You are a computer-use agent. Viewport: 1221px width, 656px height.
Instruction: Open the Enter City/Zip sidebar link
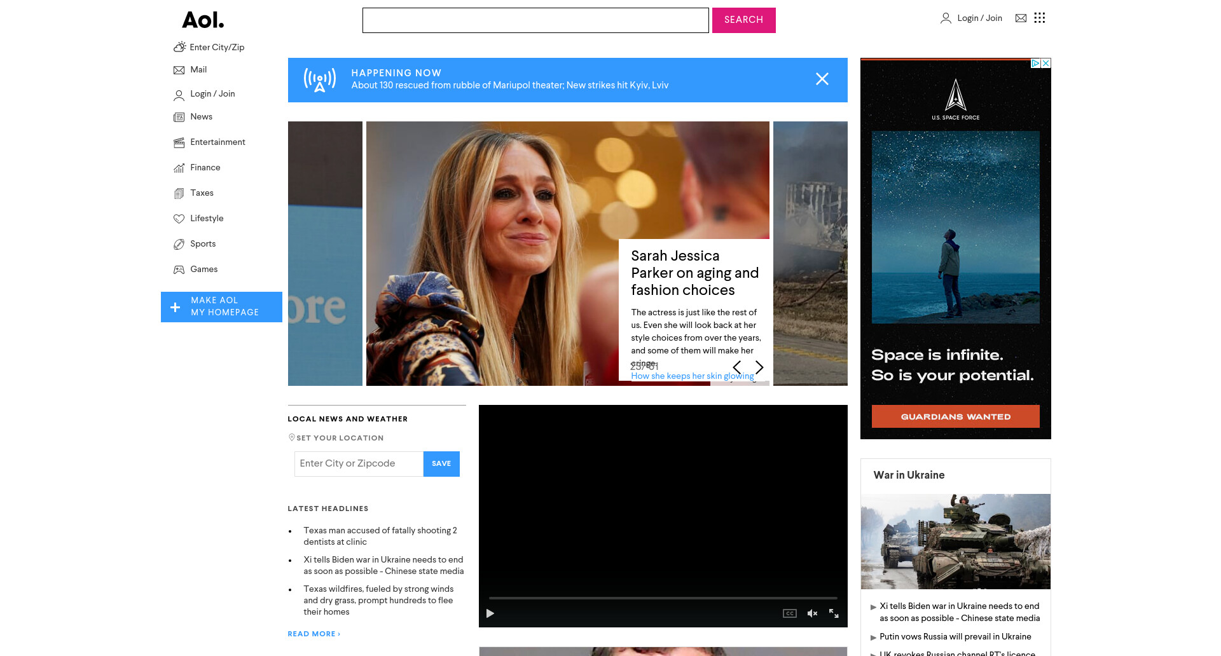point(217,47)
